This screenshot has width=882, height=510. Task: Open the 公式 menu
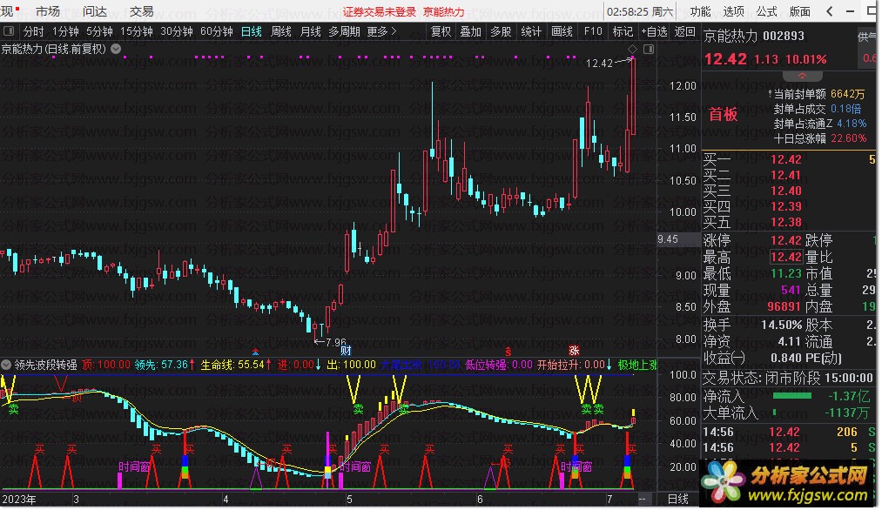click(767, 11)
